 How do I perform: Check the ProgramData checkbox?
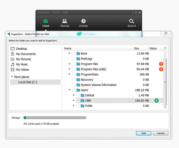[74, 75]
